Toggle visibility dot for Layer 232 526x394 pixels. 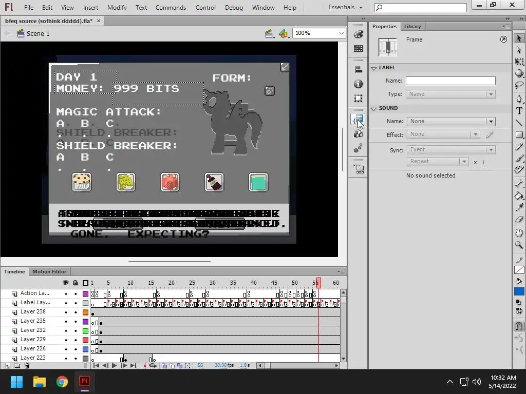coord(66,331)
